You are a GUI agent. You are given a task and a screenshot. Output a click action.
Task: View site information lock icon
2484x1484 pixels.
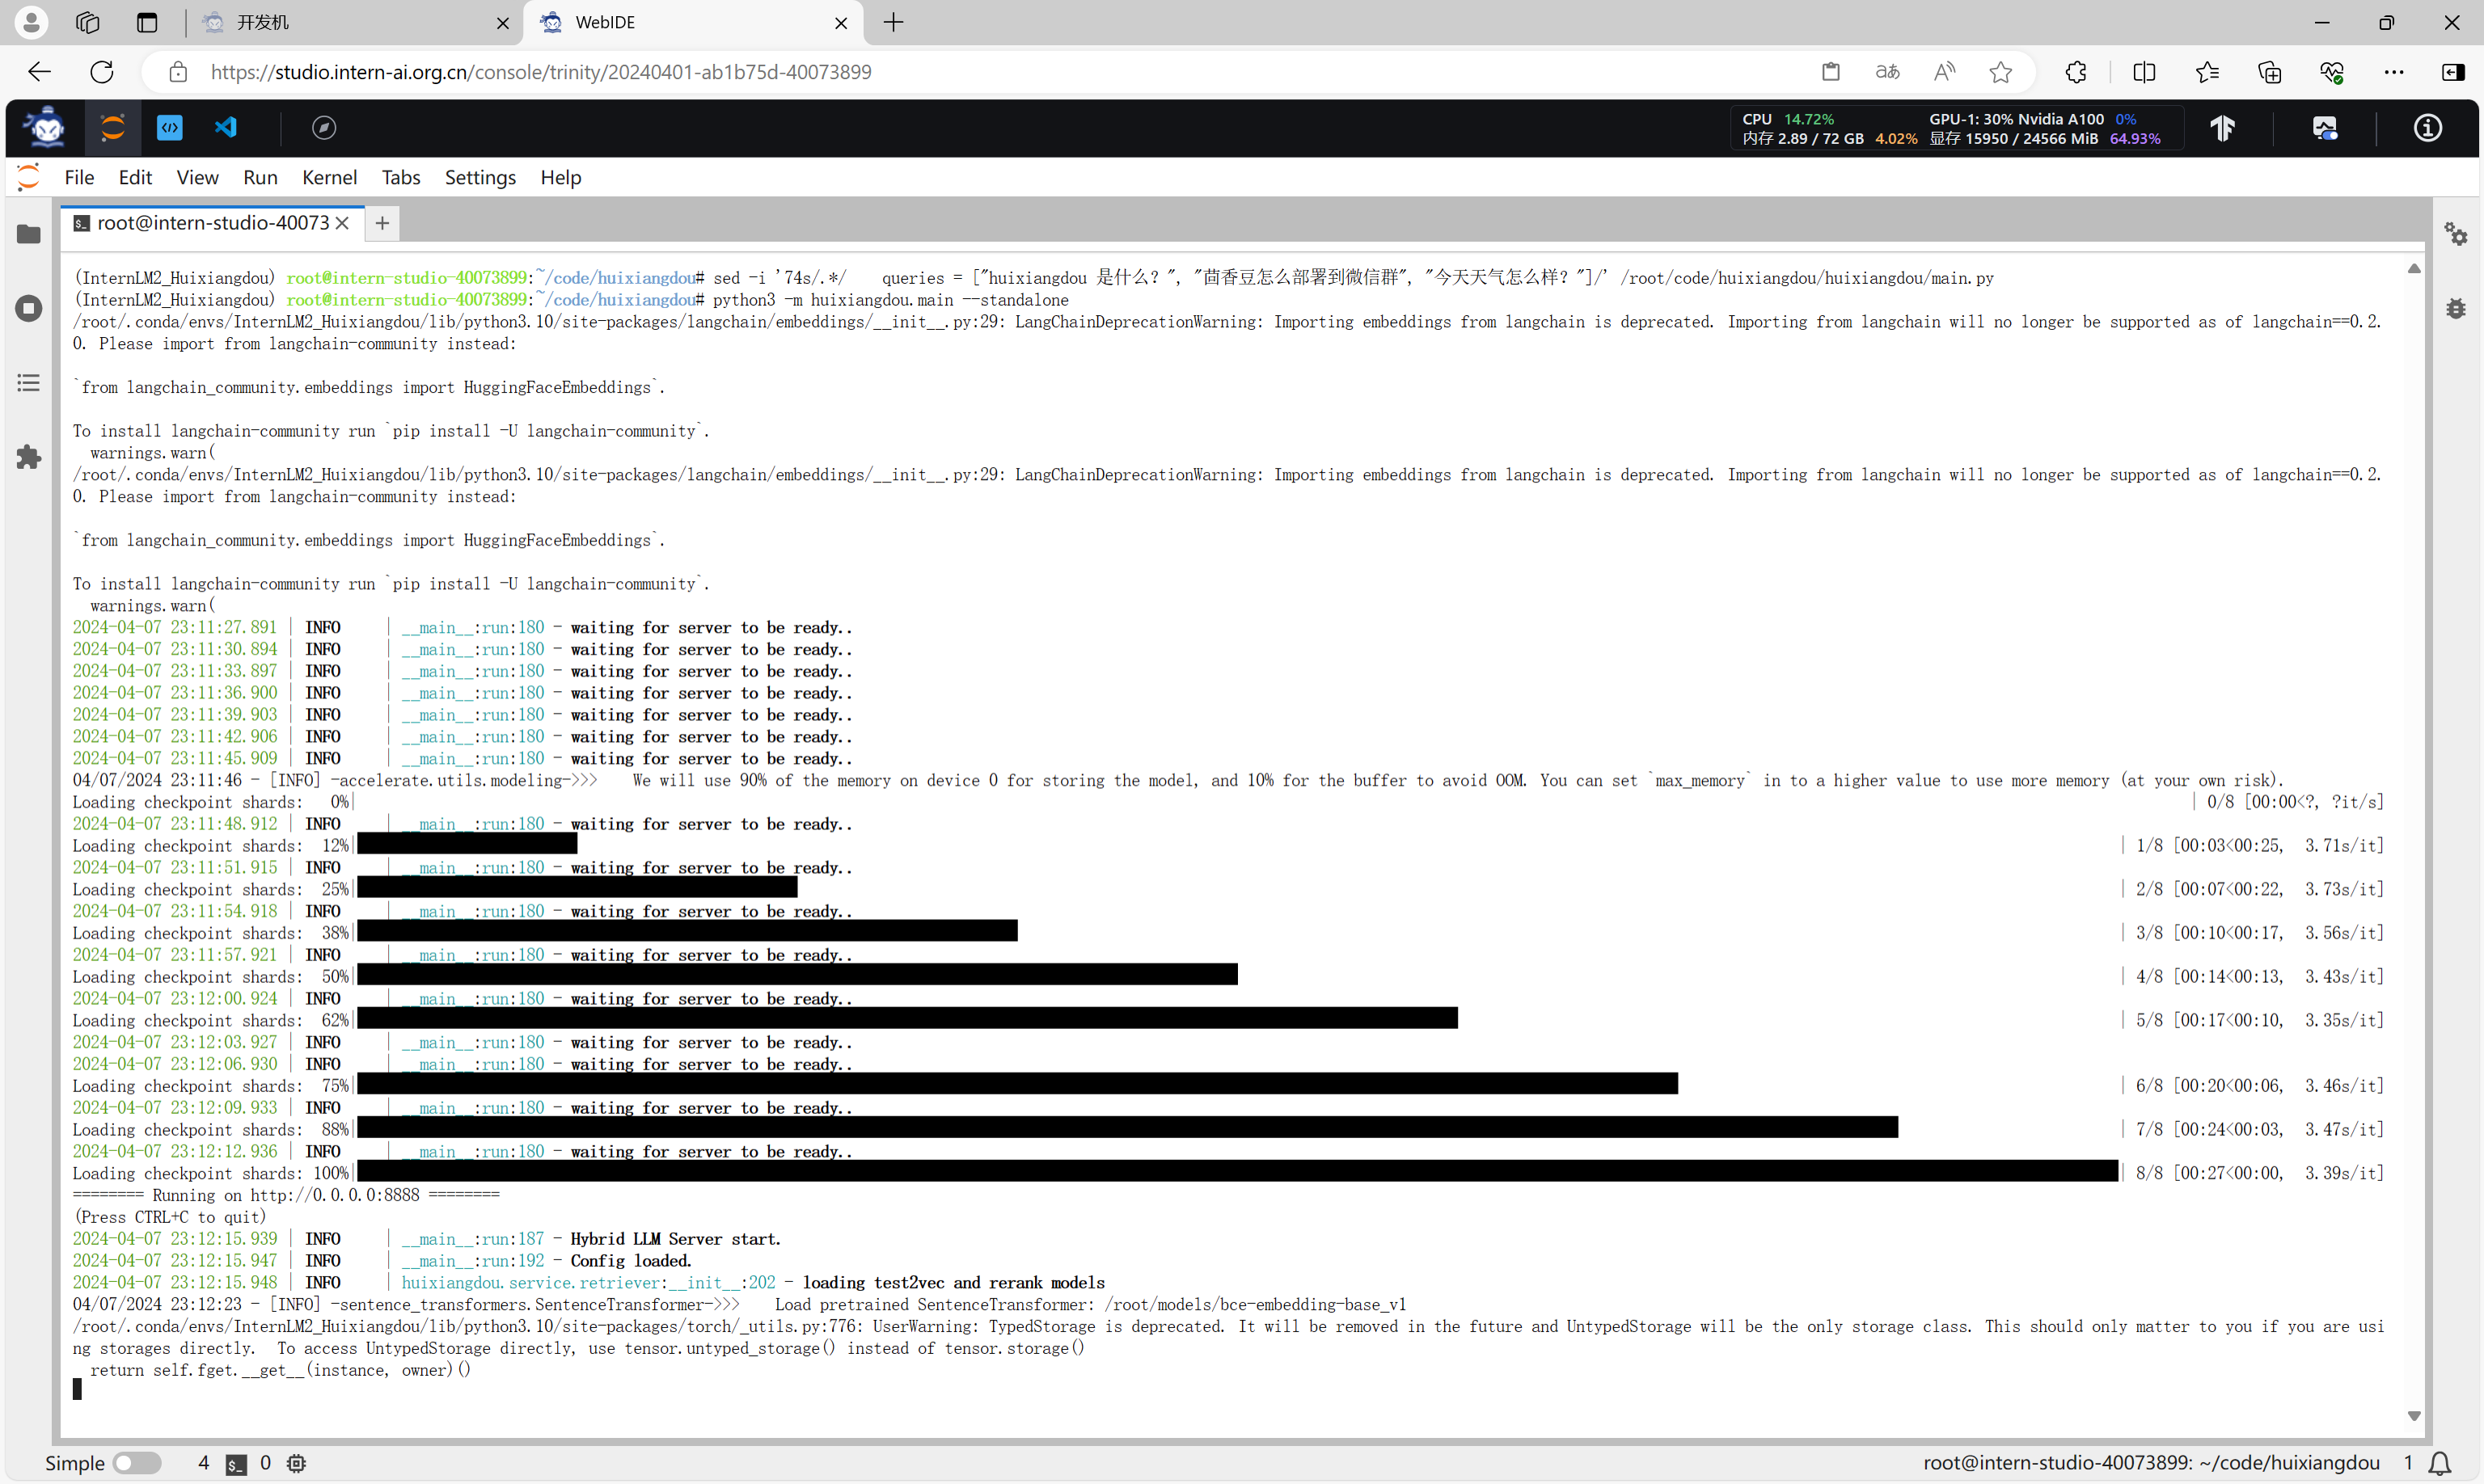(178, 72)
